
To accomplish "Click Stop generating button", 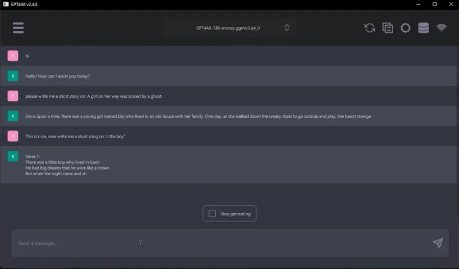I will tap(229, 213).
